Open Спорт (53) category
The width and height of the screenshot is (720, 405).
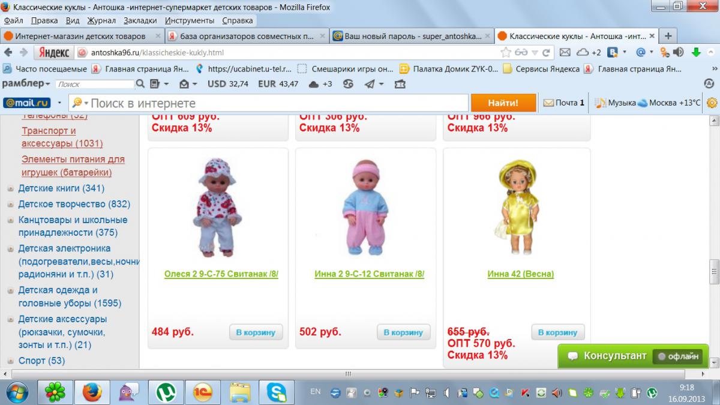pos(41,361)
